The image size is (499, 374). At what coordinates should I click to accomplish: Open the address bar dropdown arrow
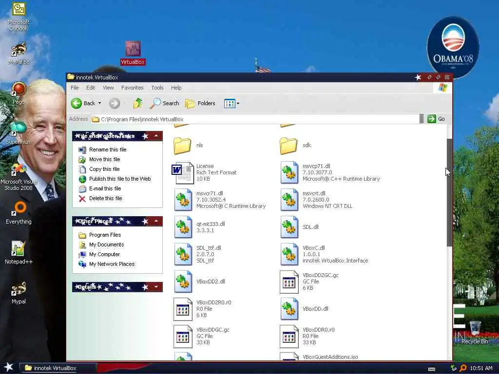pos(422,119)
